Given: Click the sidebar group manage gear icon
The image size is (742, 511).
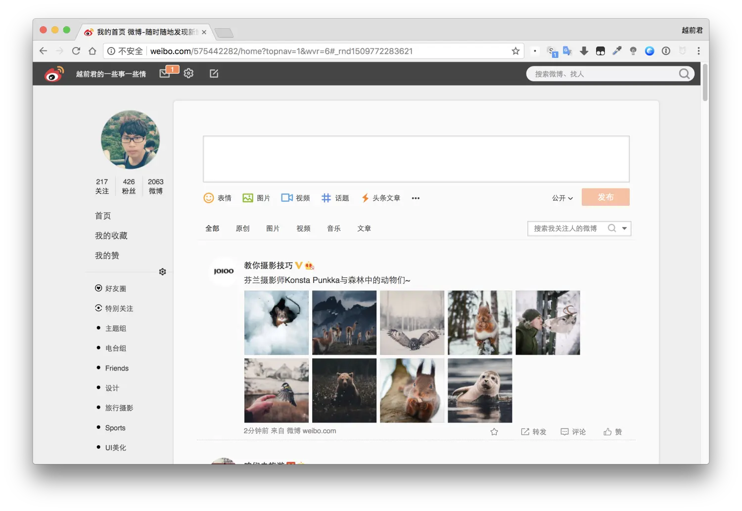Looking at the screenshot, I should (162, 272).
